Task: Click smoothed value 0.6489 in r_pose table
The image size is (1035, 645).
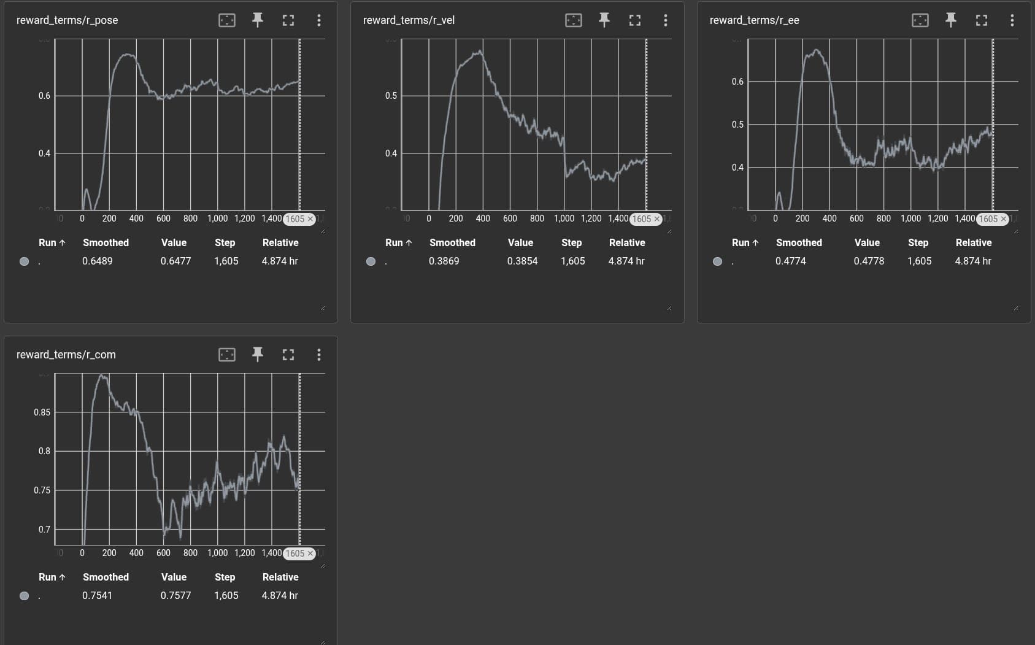Action: 98,261
